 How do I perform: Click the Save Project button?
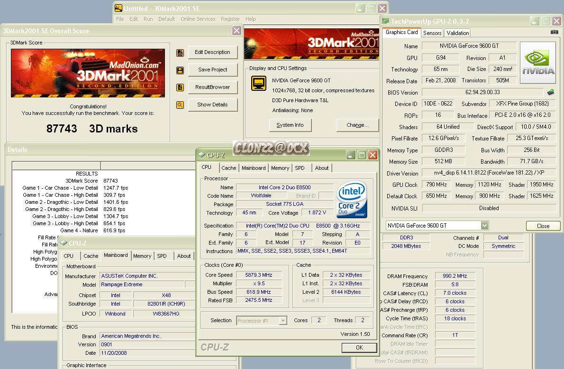213,70
